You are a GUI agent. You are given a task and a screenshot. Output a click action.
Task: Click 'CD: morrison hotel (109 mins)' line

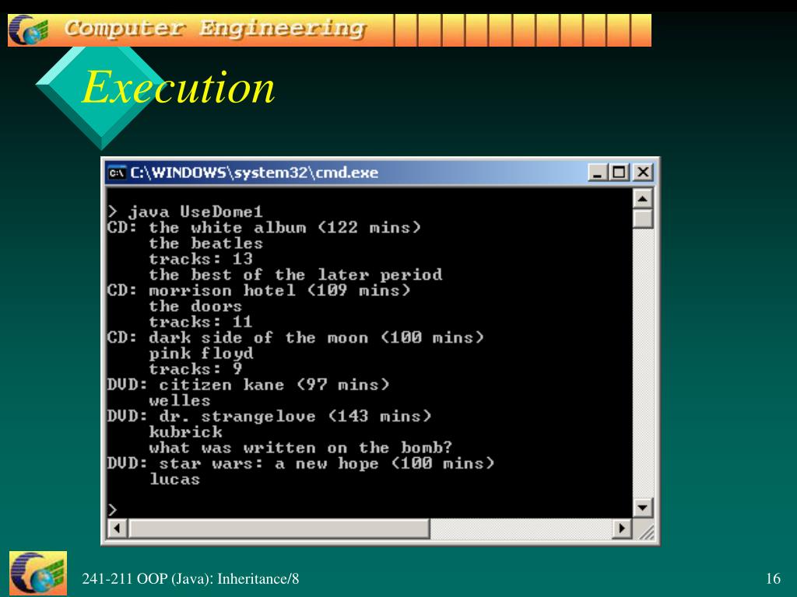[258, 291]
